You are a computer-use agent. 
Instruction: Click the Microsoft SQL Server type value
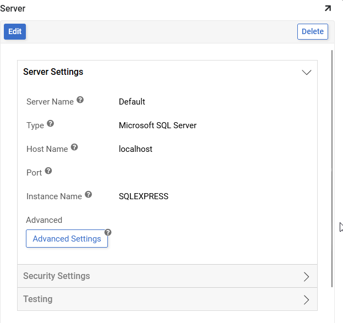(x=157, y=125)
